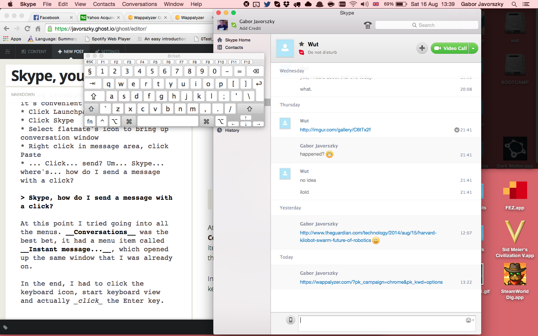This screenshot has height=336, width=538.
Task: Open the Apps bookmarks shortcut
Action: click(x=12, y=39)
